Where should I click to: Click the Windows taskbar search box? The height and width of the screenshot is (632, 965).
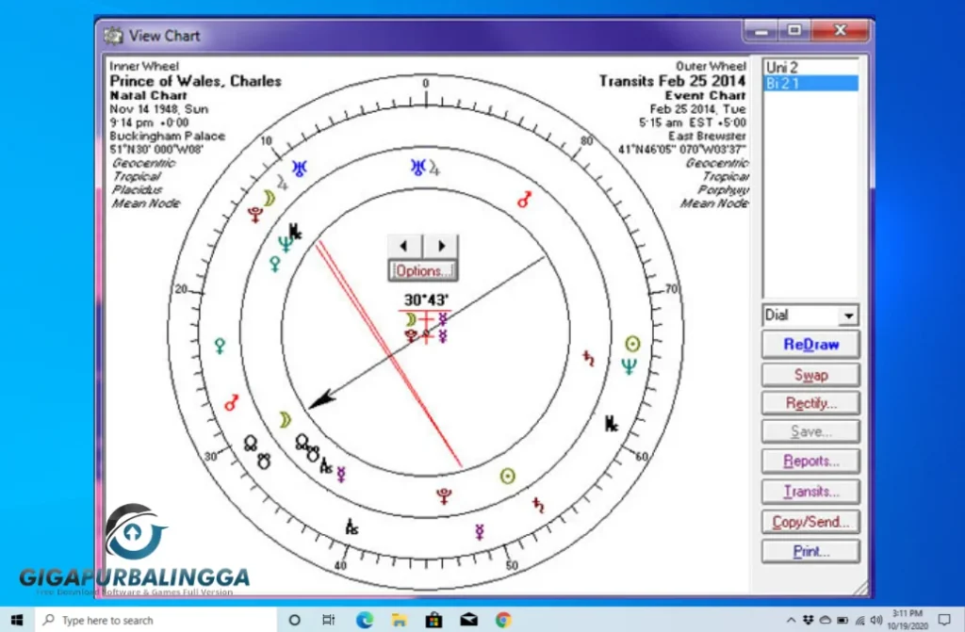click(x=155, y=620)
